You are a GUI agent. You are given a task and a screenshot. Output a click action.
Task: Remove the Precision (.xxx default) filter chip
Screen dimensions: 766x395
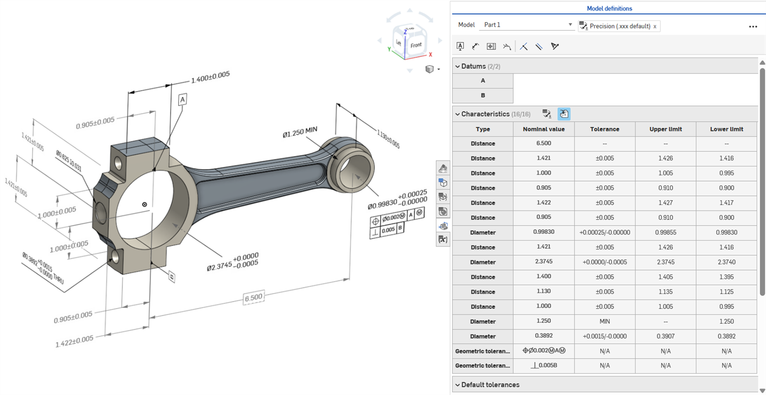coord(655,26)
